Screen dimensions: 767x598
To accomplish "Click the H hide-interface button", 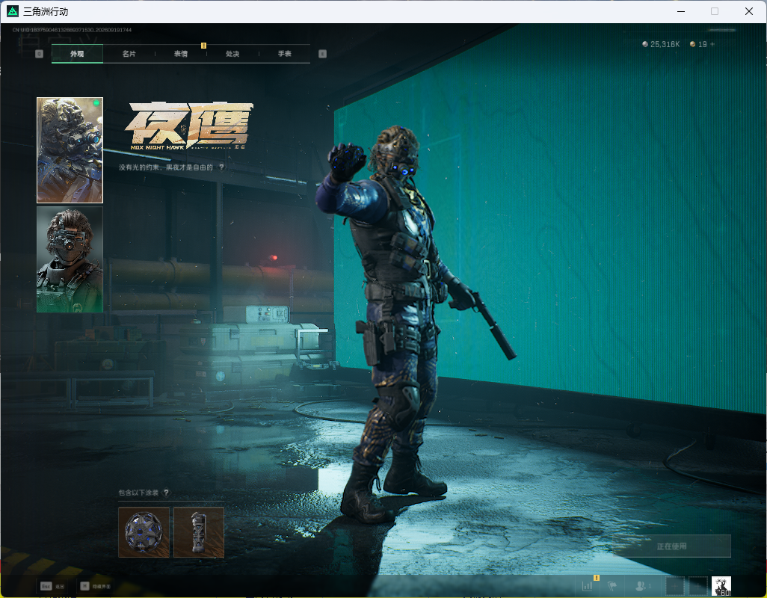I will click(x=96, y=586).
